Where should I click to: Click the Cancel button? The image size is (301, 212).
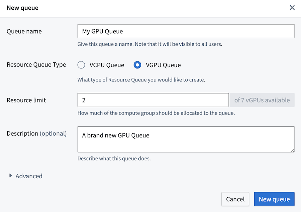(235, 199)
